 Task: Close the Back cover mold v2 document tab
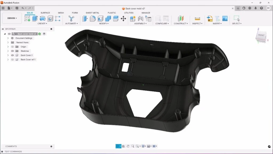point(232,8)
